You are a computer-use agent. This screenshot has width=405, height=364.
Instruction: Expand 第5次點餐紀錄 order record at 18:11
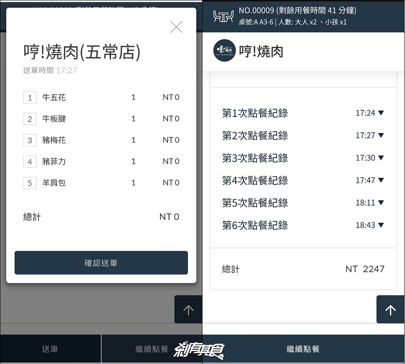[380, 203]
